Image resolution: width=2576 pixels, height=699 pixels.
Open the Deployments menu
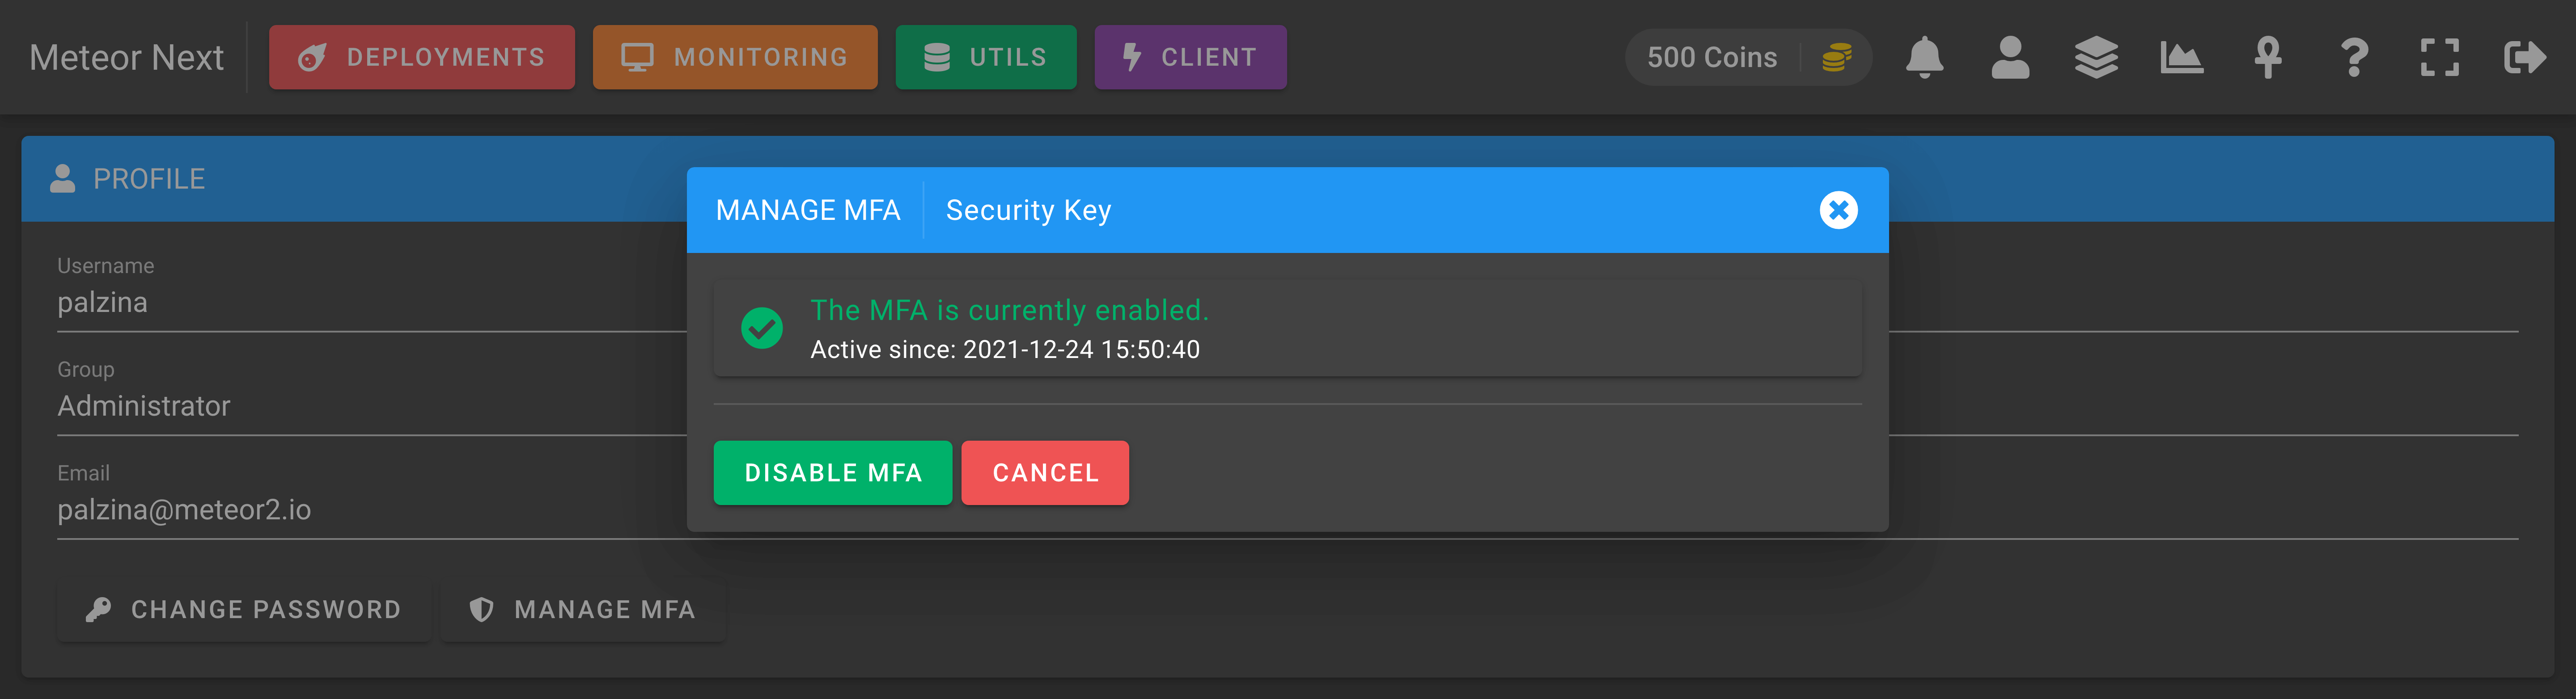coord(422,57)
